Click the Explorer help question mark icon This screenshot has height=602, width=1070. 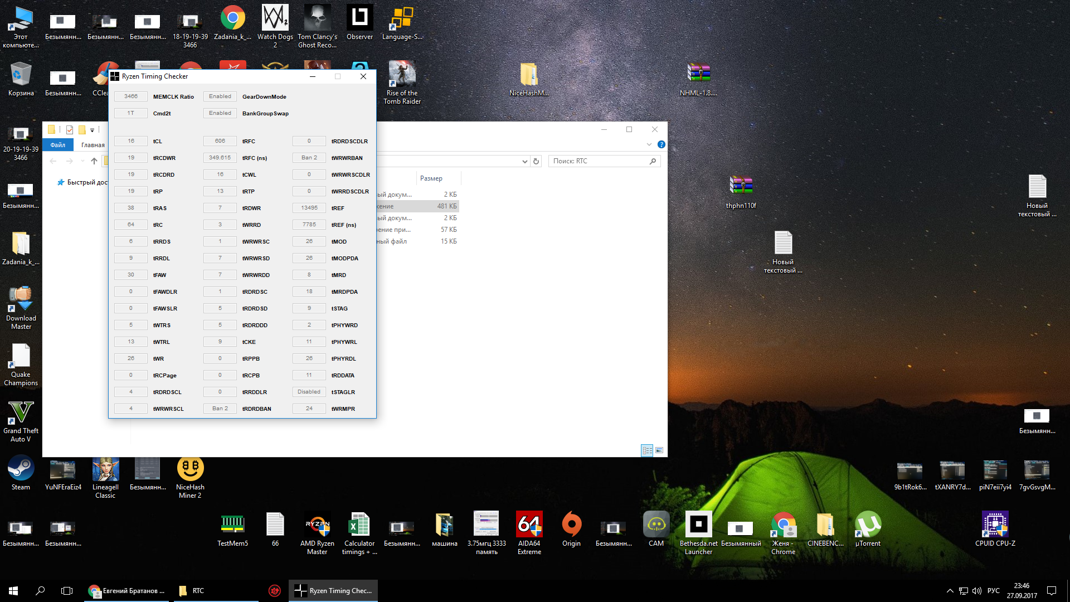point(662,144)
